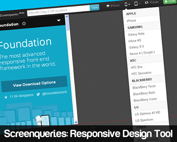Click the Rotate button
177x142 pixels.
(x=152, y=2)
